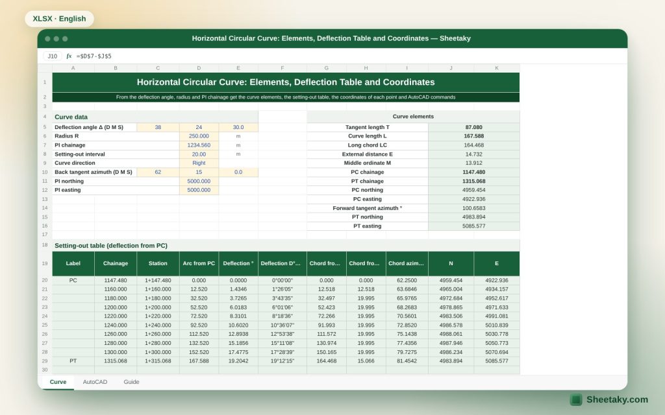
Task: Select External distance E value 14.732
Action: tap(473, 154)
